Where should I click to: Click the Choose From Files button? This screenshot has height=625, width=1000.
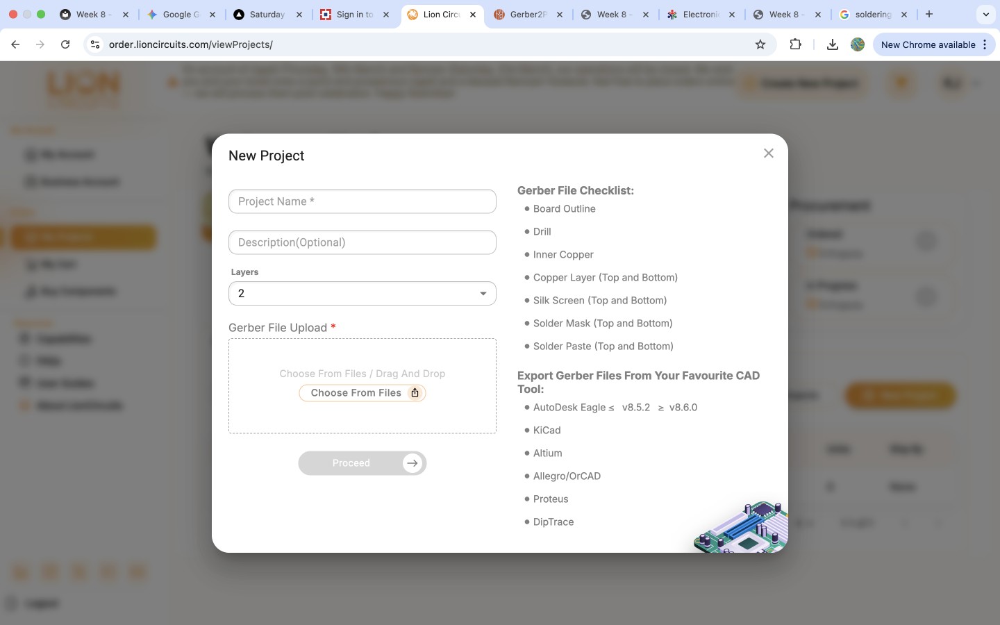tap(355, 392)
